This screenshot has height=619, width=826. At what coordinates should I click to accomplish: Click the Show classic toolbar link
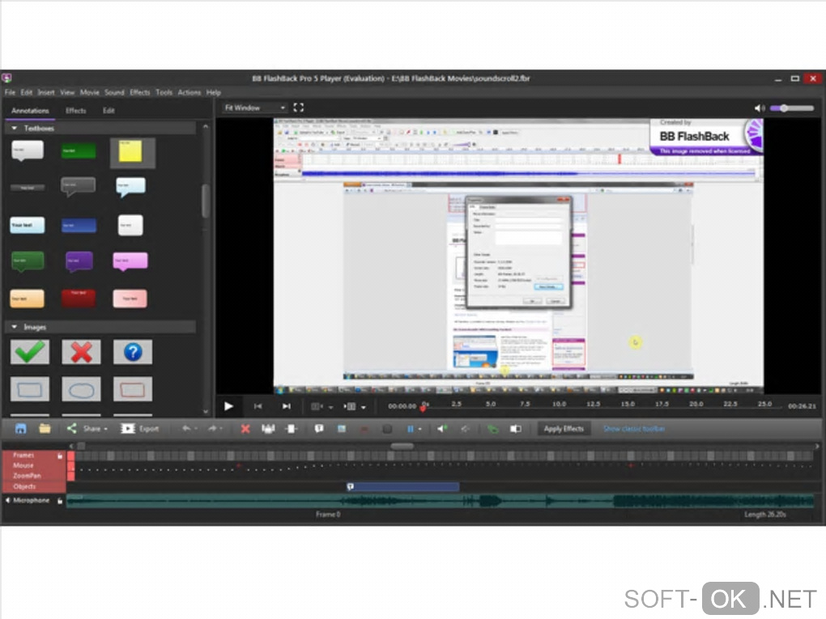634,429
